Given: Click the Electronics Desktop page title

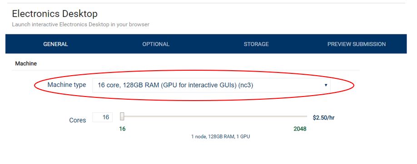Looking at the screenshot, I should [x=55, y=14].
